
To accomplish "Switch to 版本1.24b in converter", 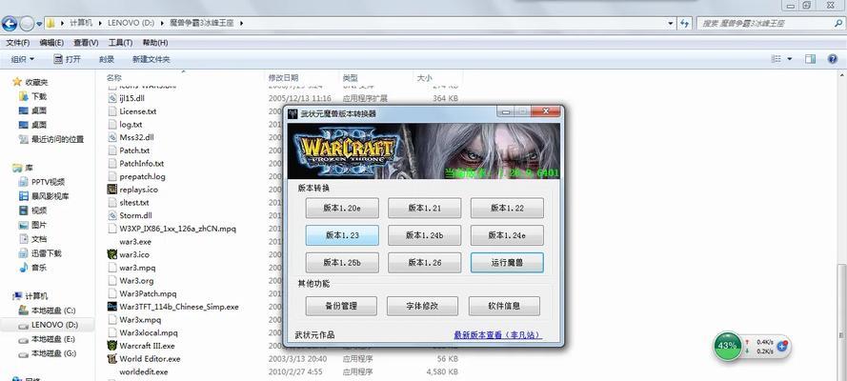I will (425, 235).
